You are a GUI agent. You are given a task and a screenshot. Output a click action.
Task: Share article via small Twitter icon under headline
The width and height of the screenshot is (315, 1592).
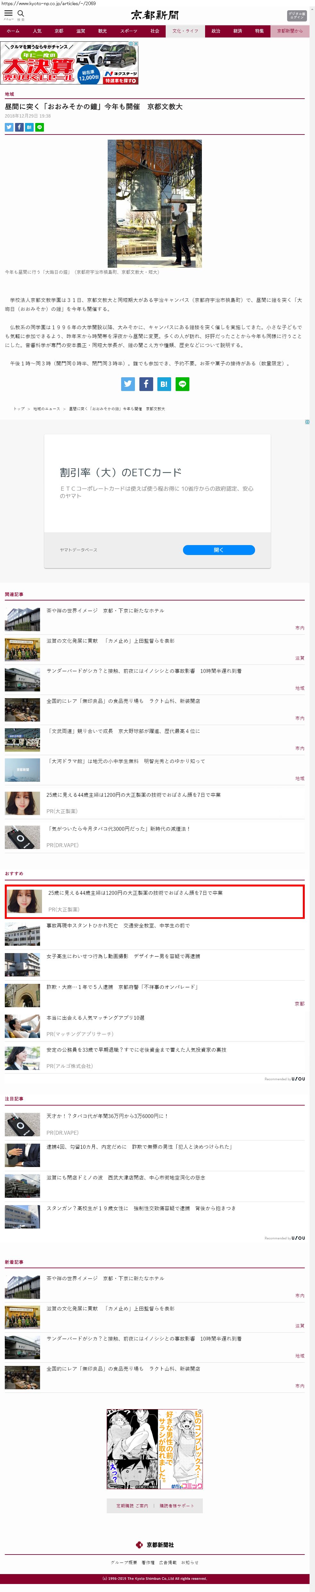[x=9, y=127]
